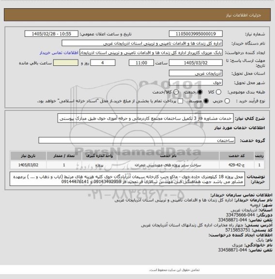Click the ایجاد کننده درخواست field
The image size is (275, 279).
pyautogui.click(x=151, y=53)
